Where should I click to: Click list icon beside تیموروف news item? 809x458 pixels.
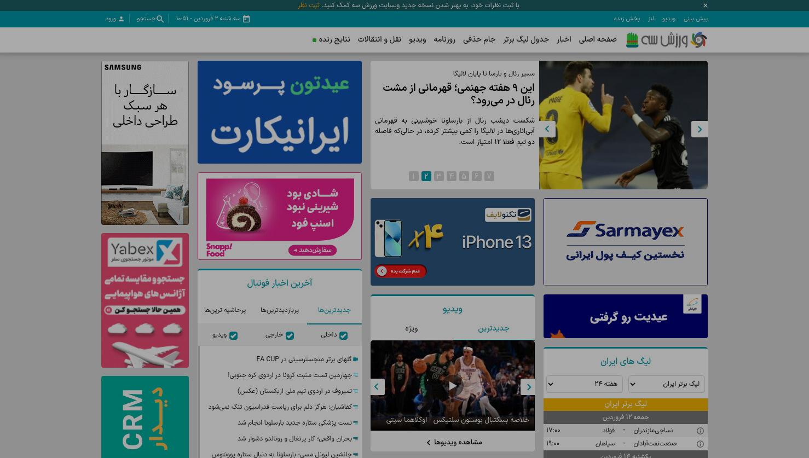coord(356,391)
